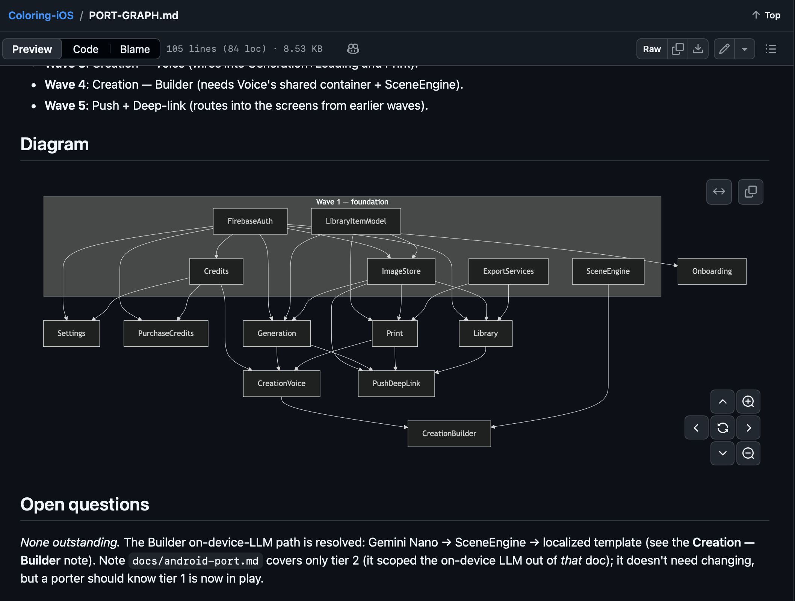Copy the mermaid diagram source
The height and width of the screenshot is (601, 795).
tap(751, 192)
